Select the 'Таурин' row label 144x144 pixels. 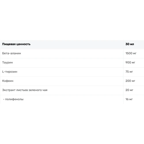[7, 62]
